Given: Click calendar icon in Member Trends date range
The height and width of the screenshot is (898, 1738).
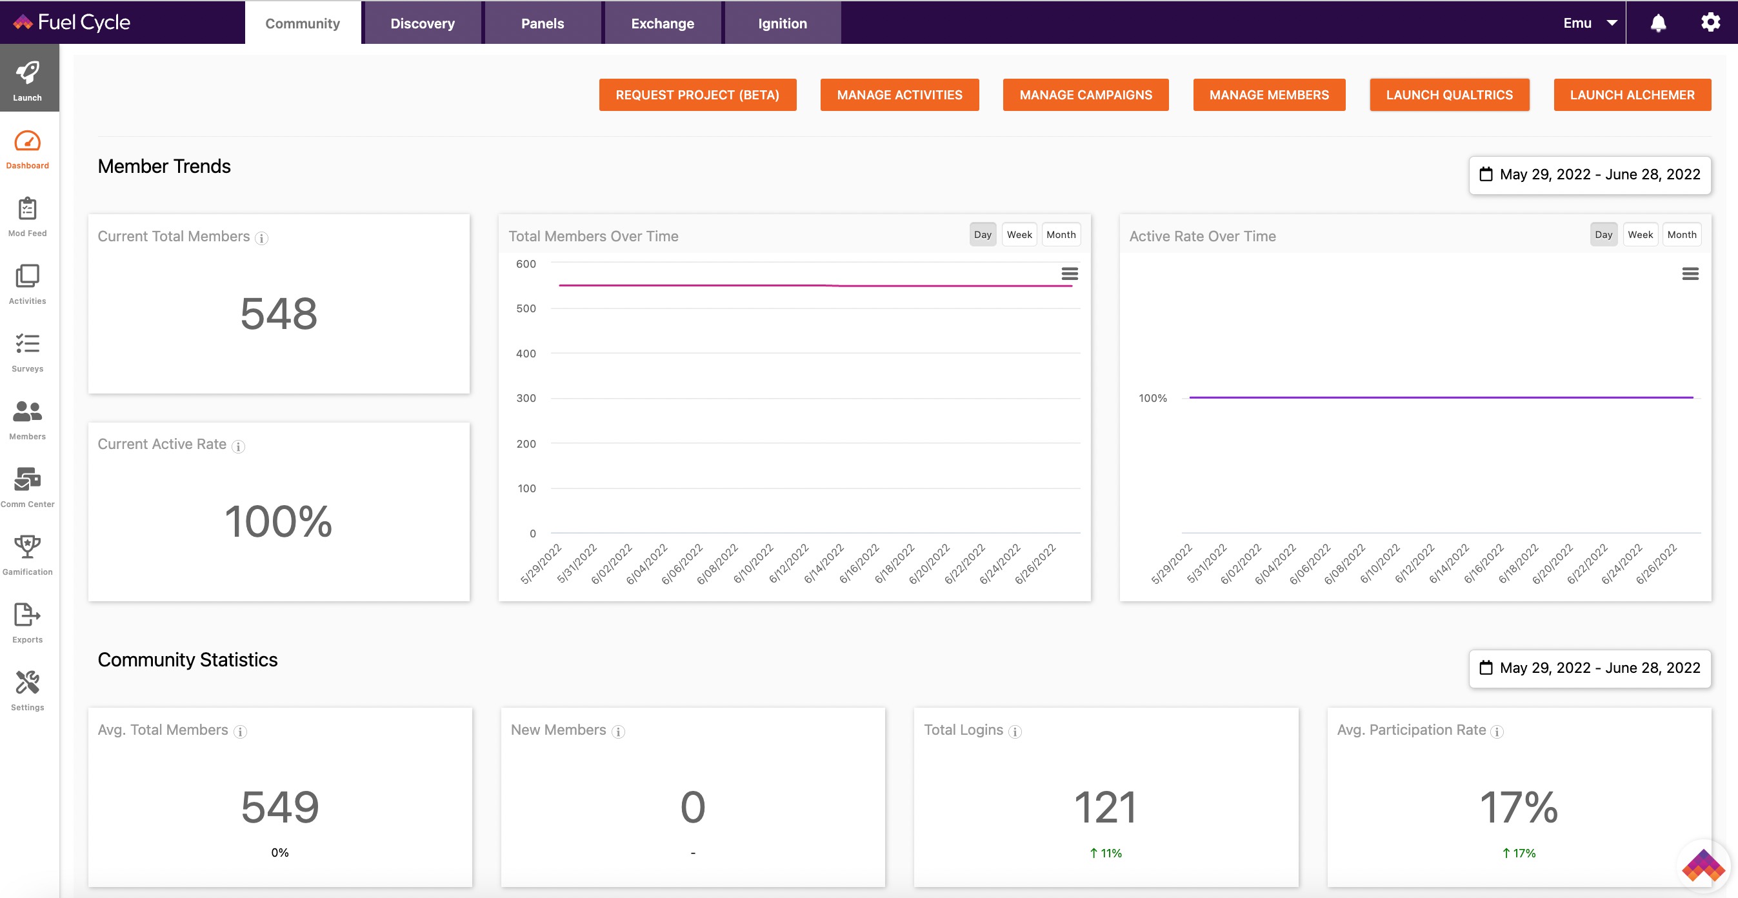Looking at the screenshot, I should (x=1486, y=174).
